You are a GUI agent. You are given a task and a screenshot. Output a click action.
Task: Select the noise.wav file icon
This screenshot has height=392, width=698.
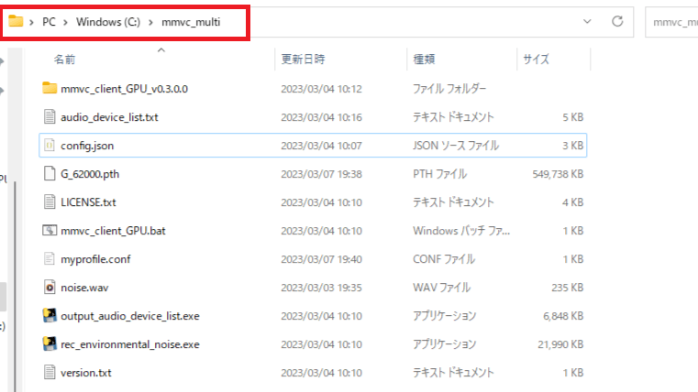[50, 287]
